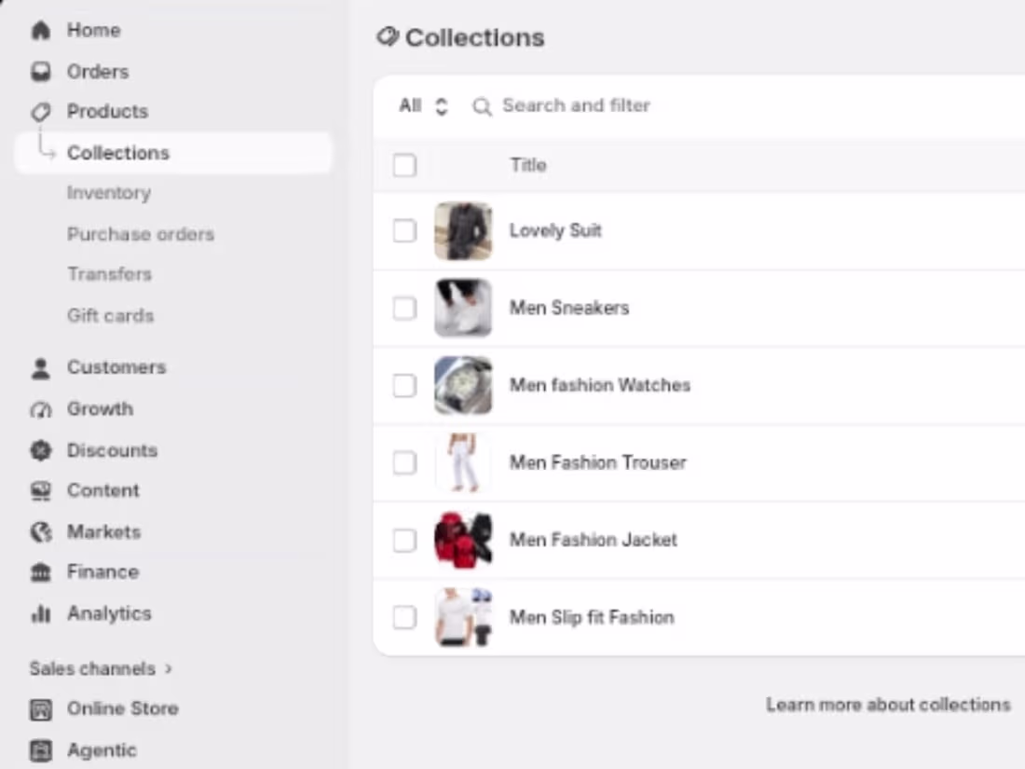Open Content page
Image resolution: width=1025 pixels, height=769 pixels.
[103, 490]
